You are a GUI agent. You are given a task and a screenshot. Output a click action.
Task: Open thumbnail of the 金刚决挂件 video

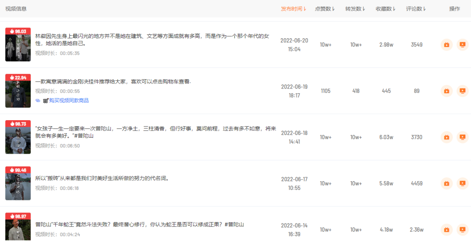18,91
